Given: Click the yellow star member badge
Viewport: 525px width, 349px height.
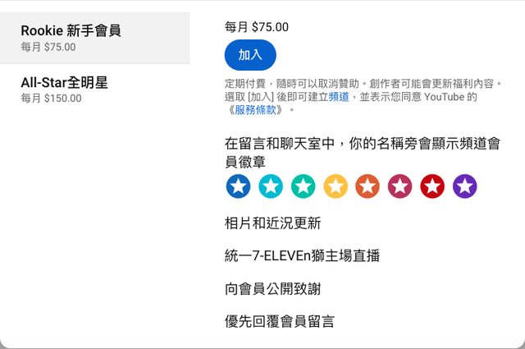Looking at the screenshot, I should click(336, 186).
